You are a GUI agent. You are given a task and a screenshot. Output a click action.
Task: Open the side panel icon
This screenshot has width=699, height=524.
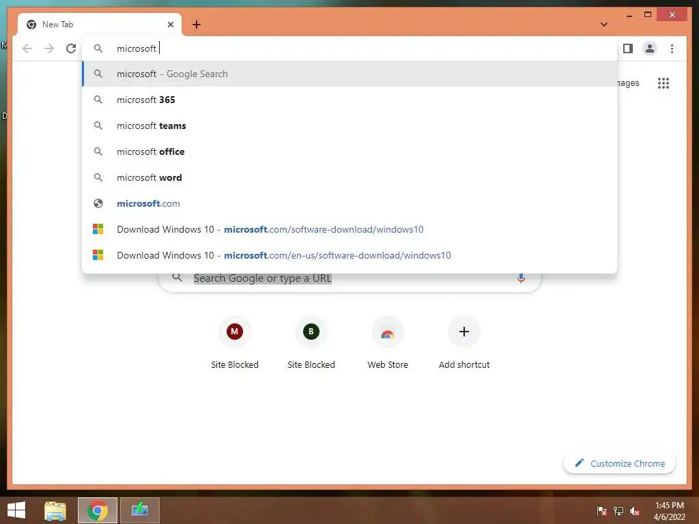[x=628, y=48]
